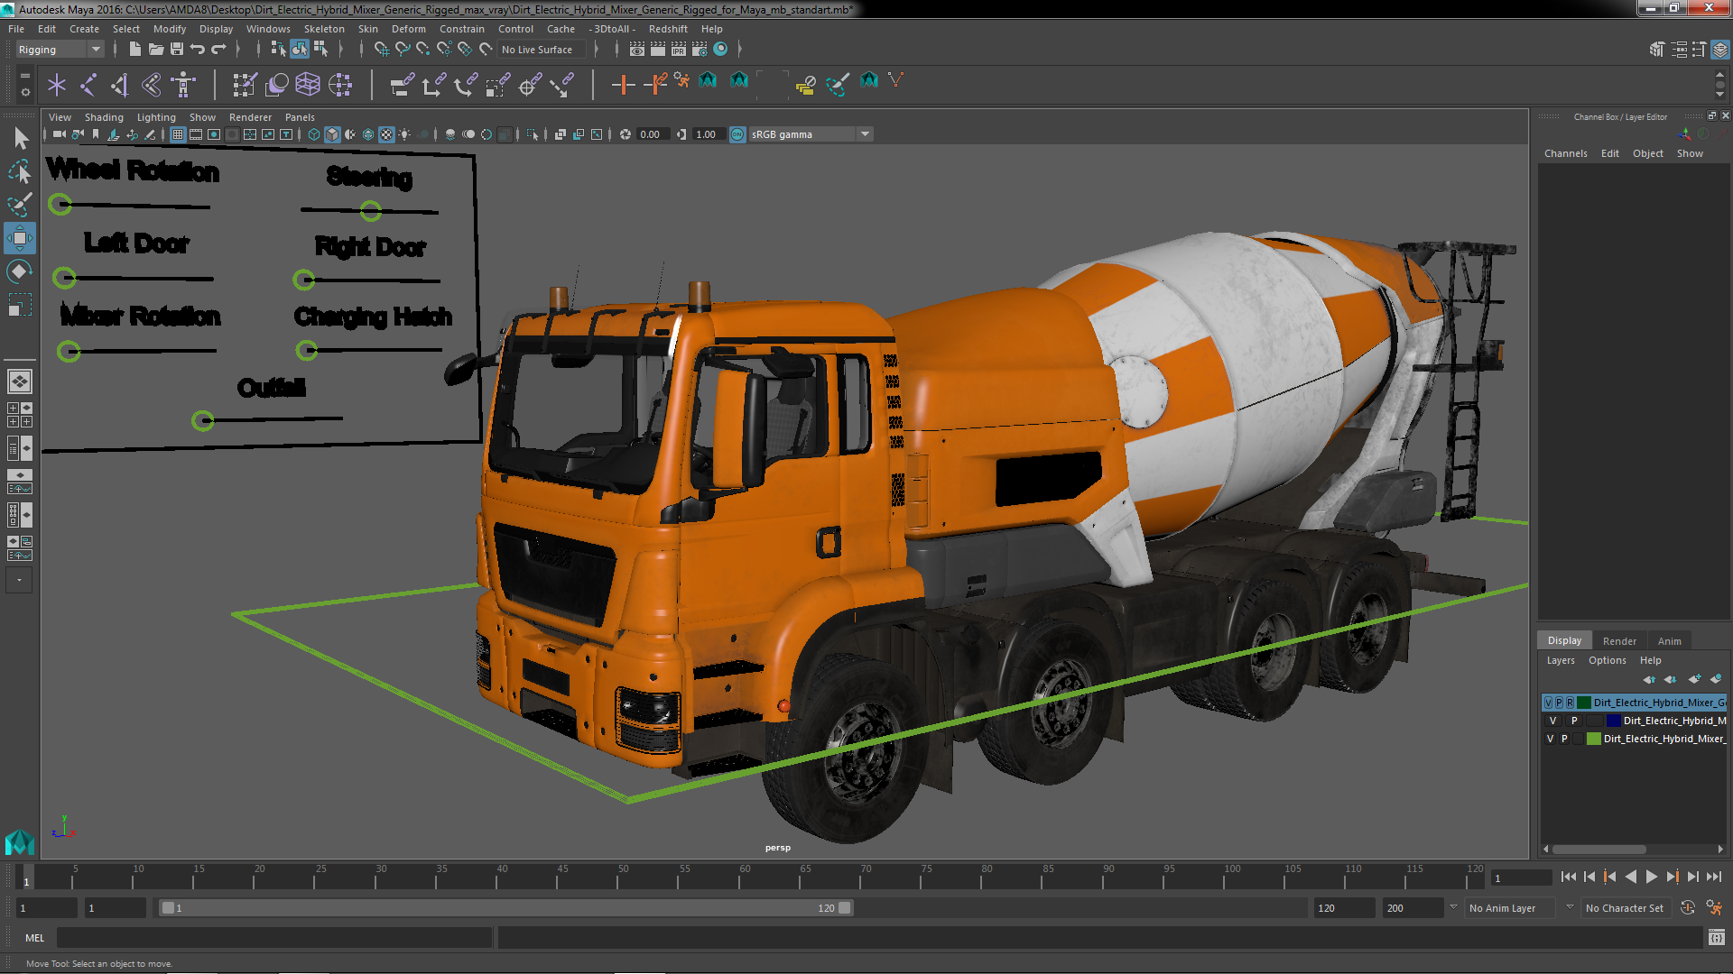Toggle the shelf tab selector above the gear
1733x974 pixels.
pyautogui.click(x=24, y=77)
